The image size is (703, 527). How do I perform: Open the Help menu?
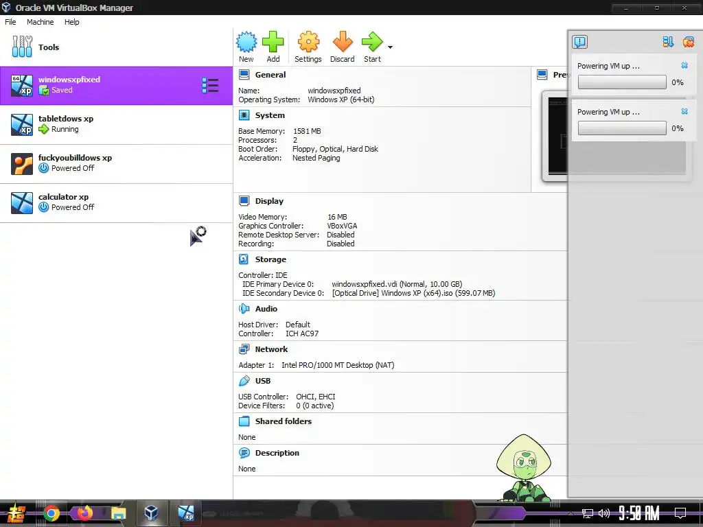tap(71, 22)
